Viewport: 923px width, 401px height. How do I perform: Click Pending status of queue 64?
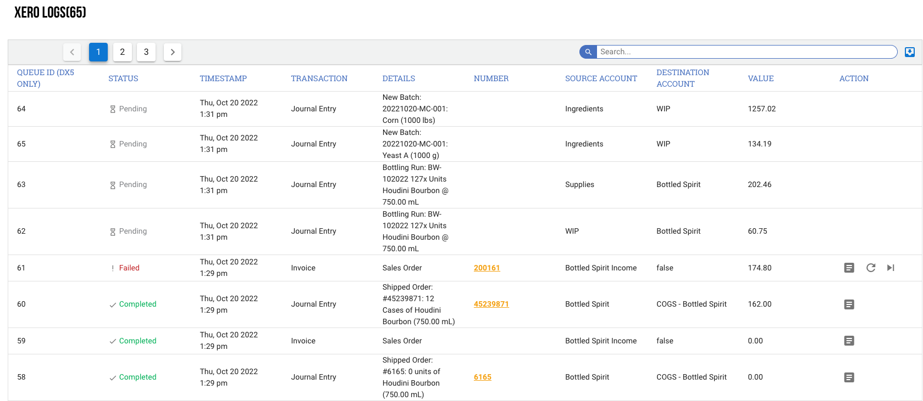coord(128,109)
